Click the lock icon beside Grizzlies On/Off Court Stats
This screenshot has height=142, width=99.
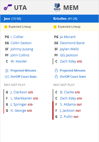point(56,77)
